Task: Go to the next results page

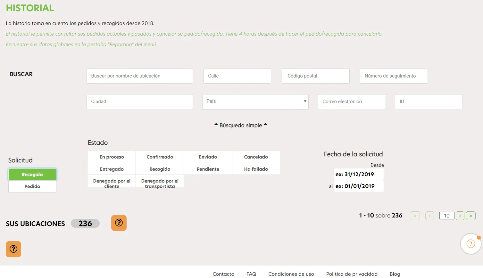Action: pyautogui.click(x=460, y=216)
